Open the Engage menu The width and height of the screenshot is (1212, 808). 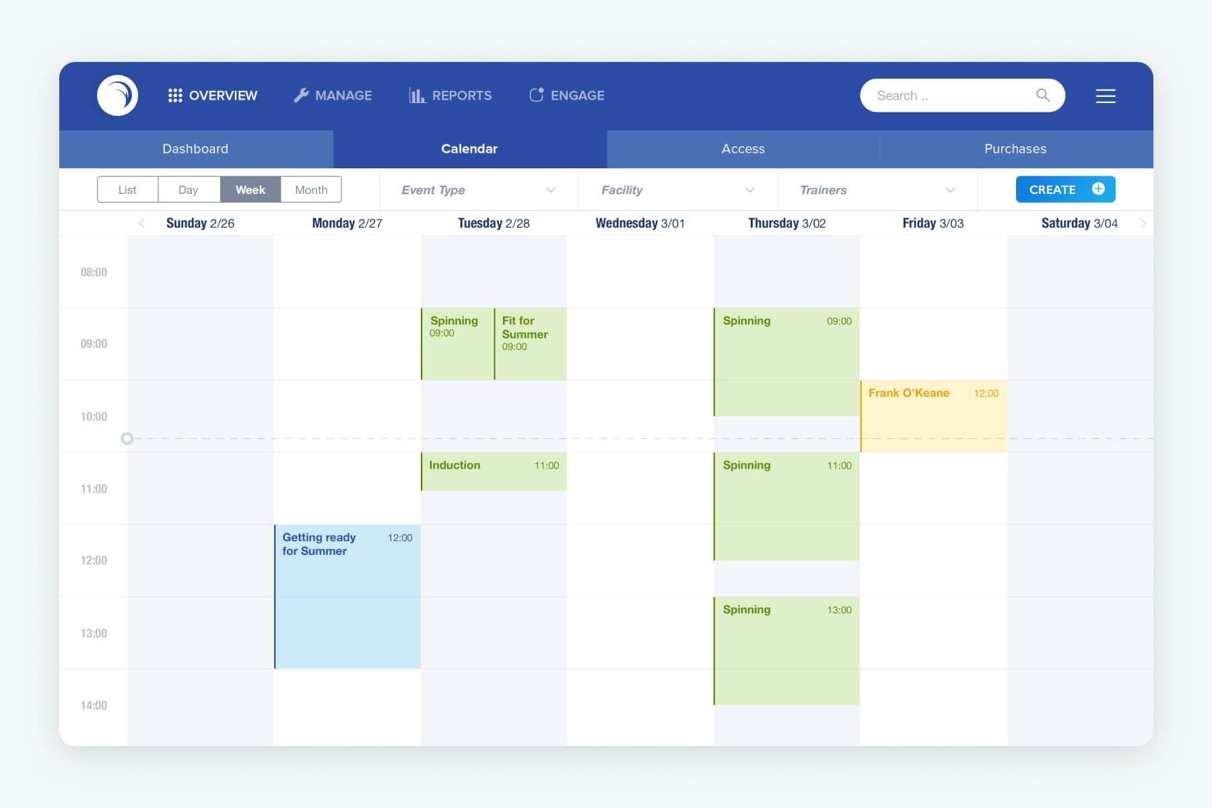point(566,96)
